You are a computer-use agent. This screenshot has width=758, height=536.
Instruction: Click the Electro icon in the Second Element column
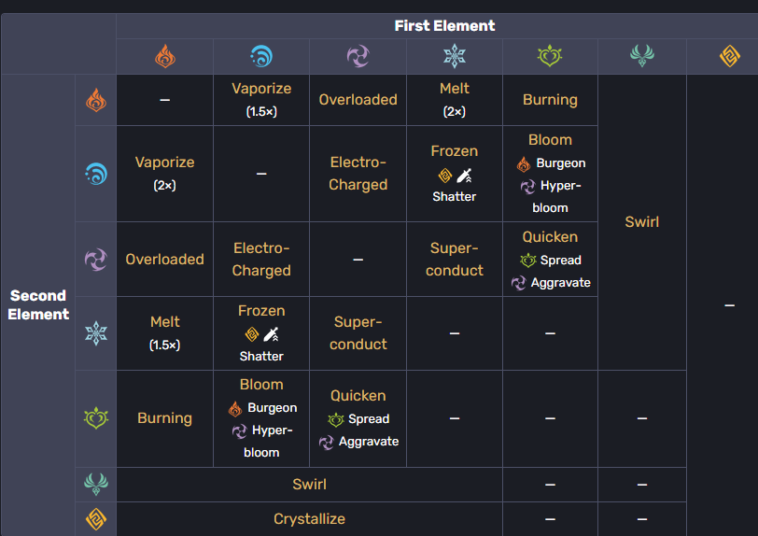[96, 259]
